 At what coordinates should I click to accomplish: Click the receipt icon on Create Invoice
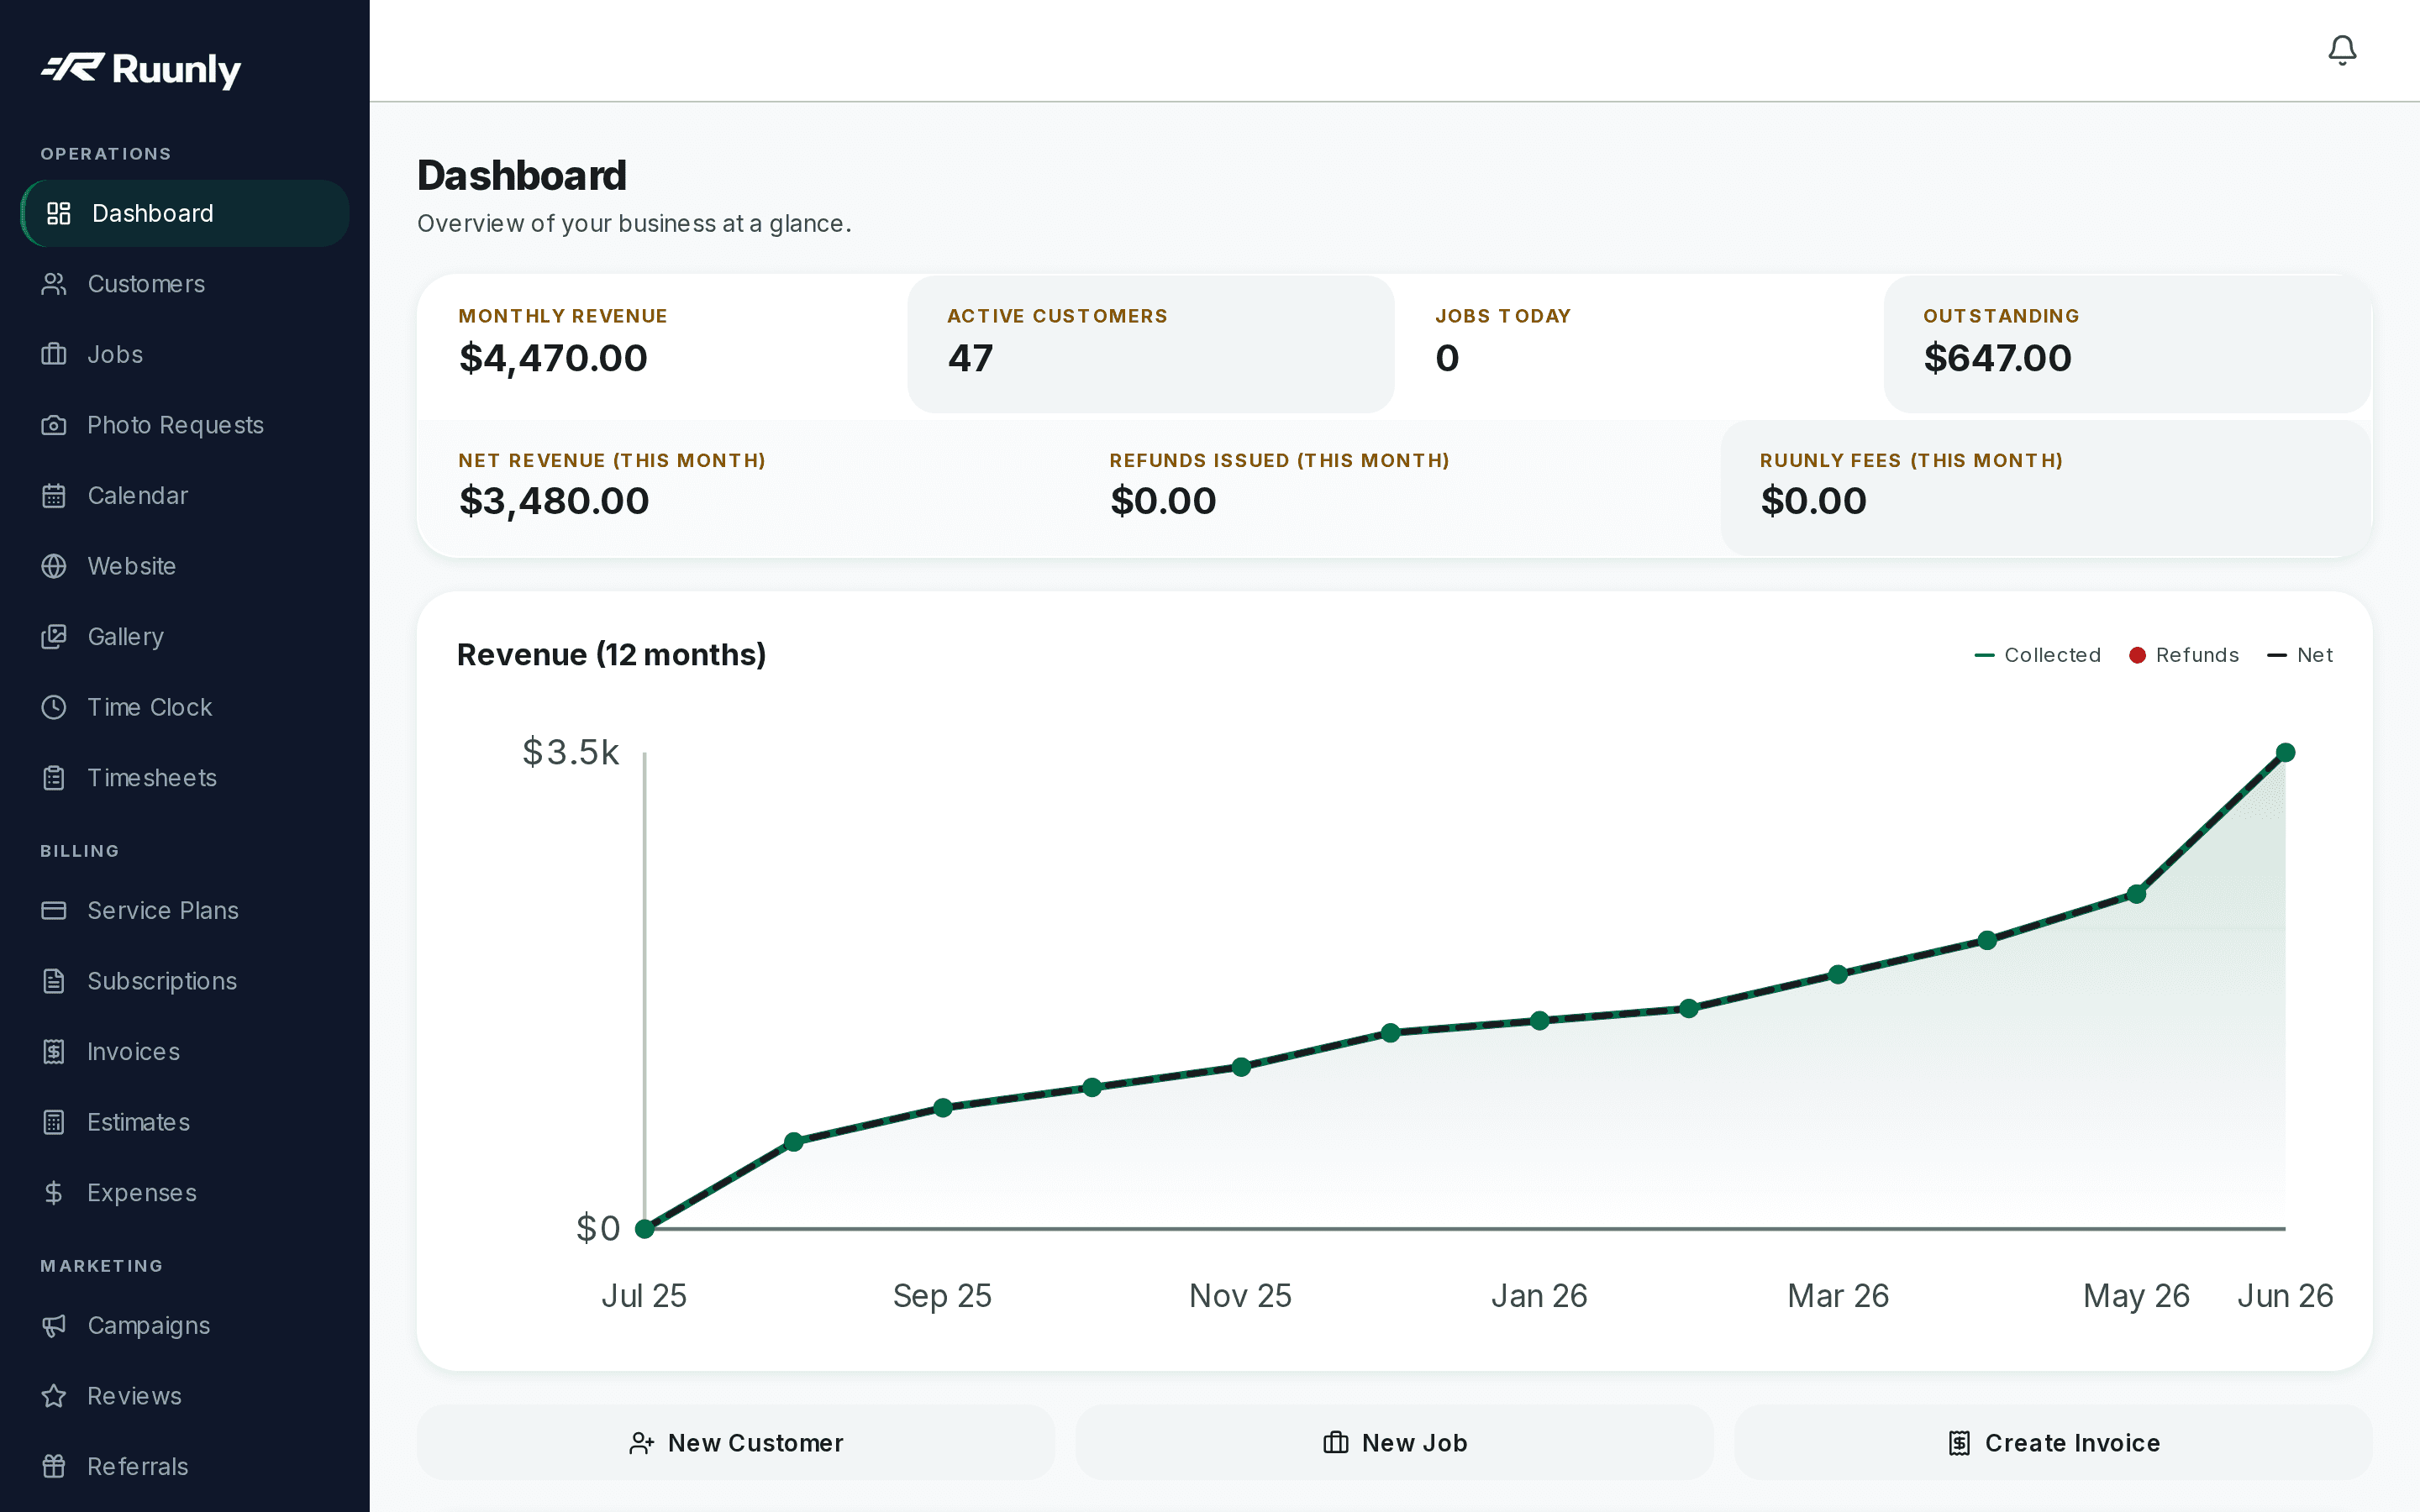pos(1959,1443)
